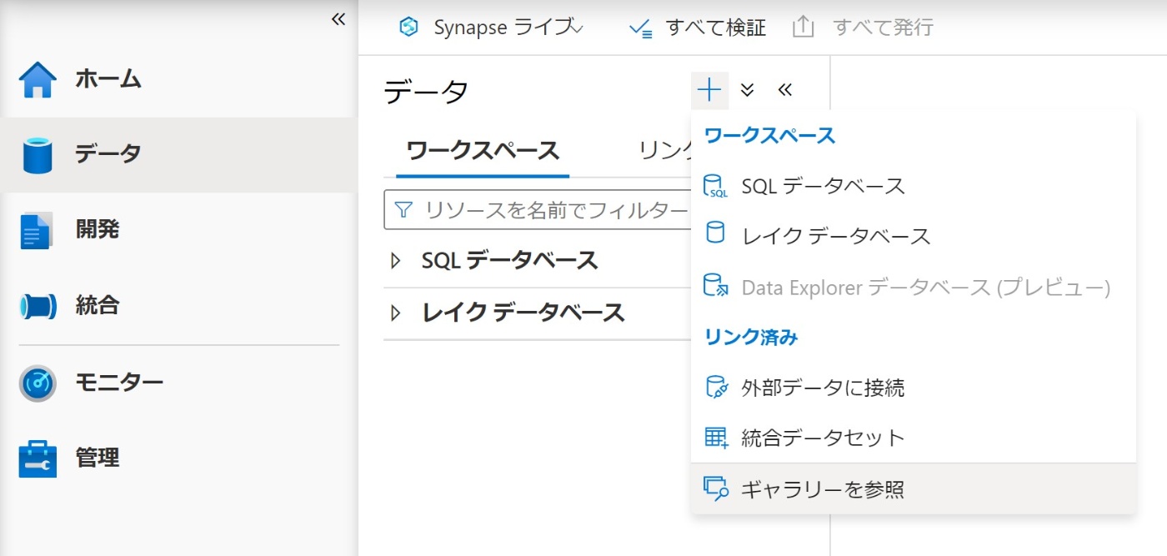Choose 統合データセット menu item
The height and width of the screenshot is (556, 1167).
tap(914, 438)
